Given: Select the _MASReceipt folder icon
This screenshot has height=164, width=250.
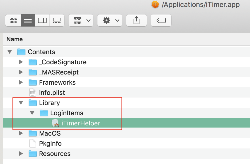Looking at the screenshot, I should [33, 72].
